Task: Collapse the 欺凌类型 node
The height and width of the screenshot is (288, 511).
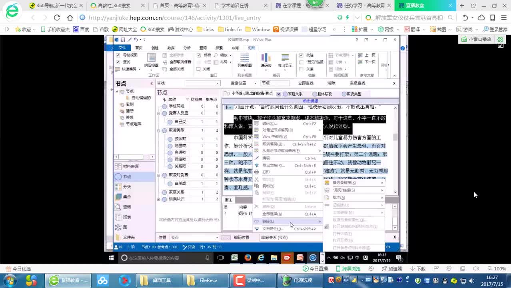Action: click(159, 130)
